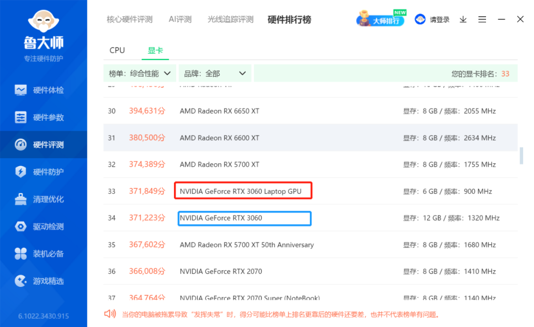Click the 请登录 login link
Viewport: 534px width, 327px height.
(x=440, y=20)
